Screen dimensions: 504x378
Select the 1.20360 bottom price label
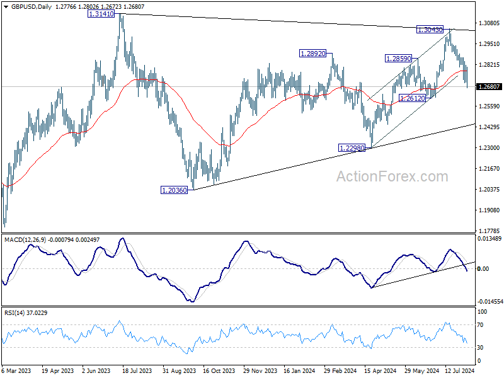pos(174,190)
